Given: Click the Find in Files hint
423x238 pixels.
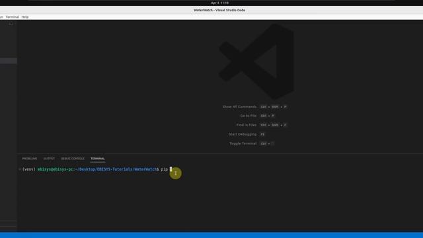Looking at the screenshot, I should [247, 125].
